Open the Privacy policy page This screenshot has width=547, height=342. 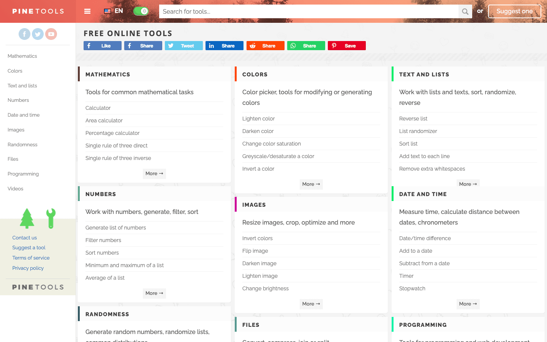pos(28,268)
